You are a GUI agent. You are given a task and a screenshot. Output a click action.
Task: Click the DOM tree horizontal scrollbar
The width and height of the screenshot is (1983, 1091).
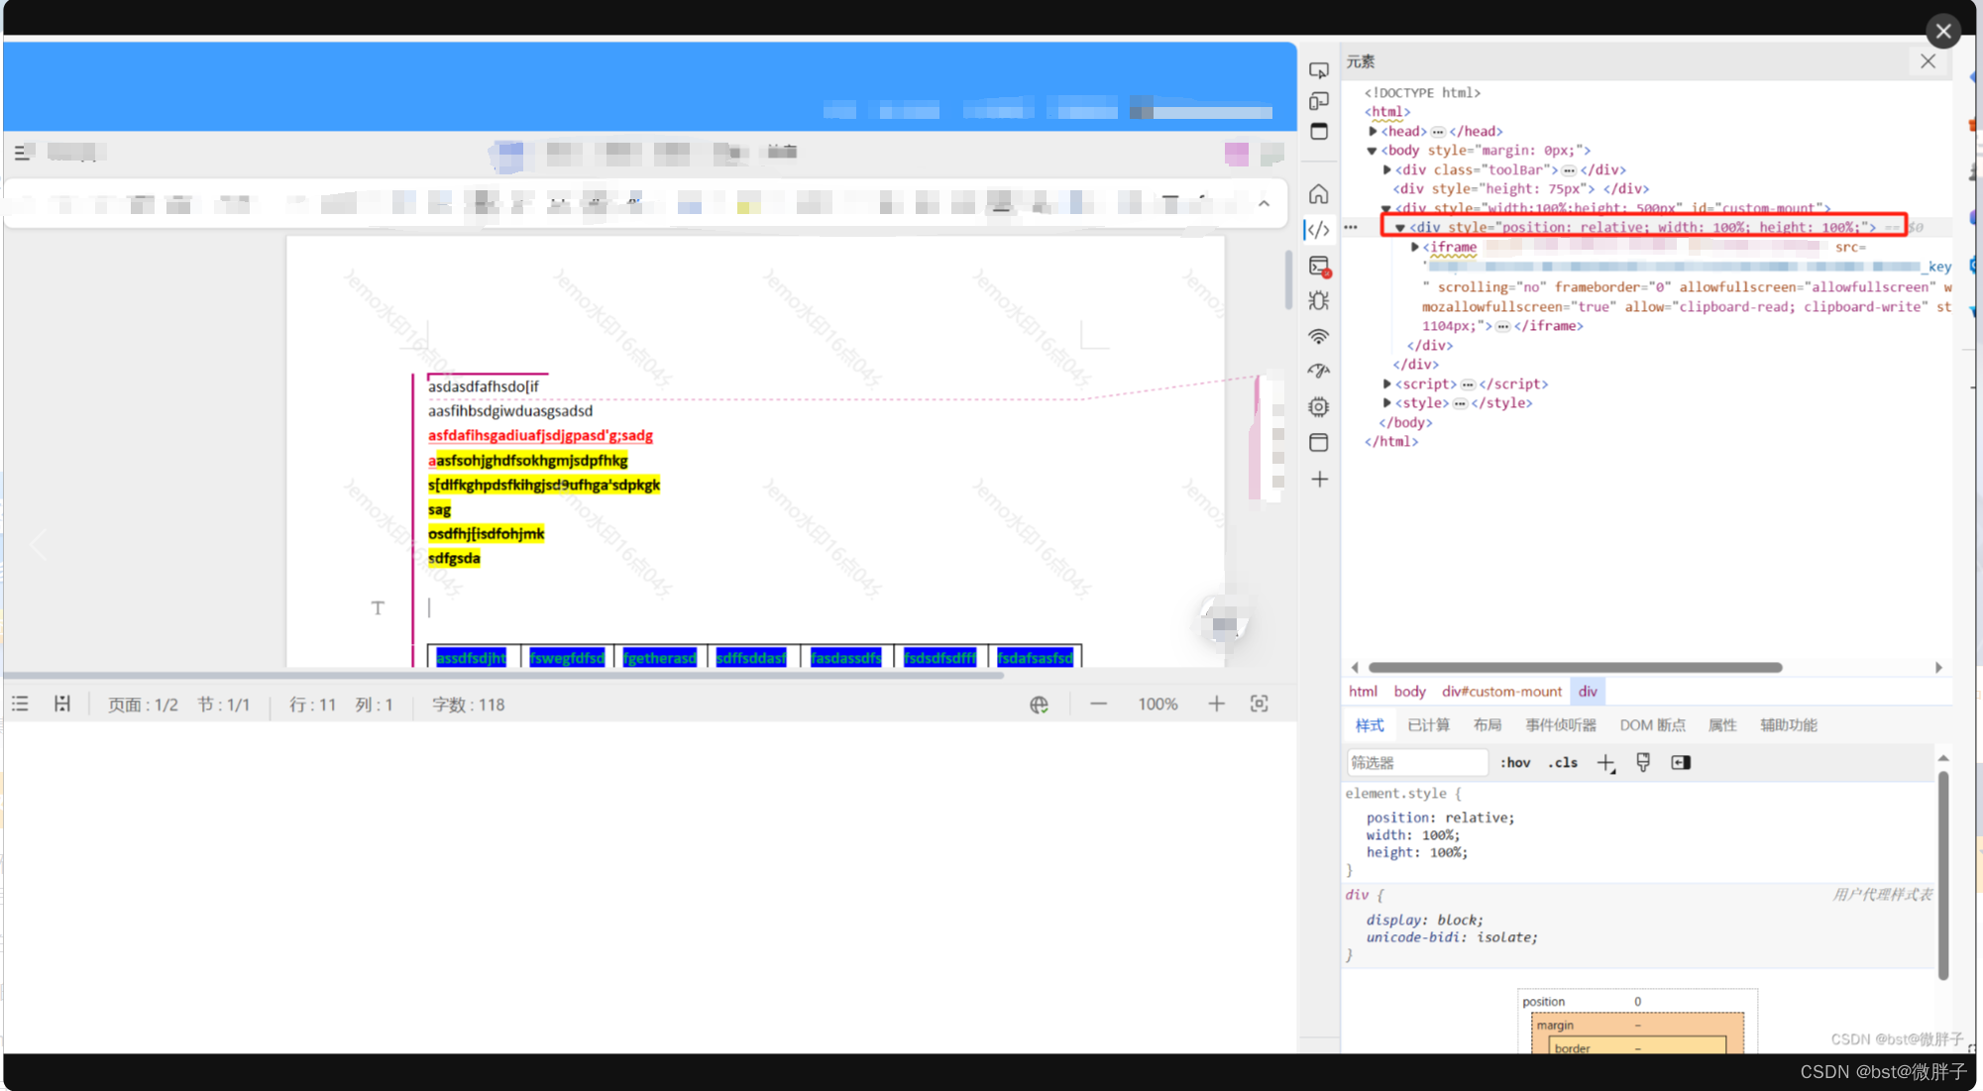(1575, 668)
